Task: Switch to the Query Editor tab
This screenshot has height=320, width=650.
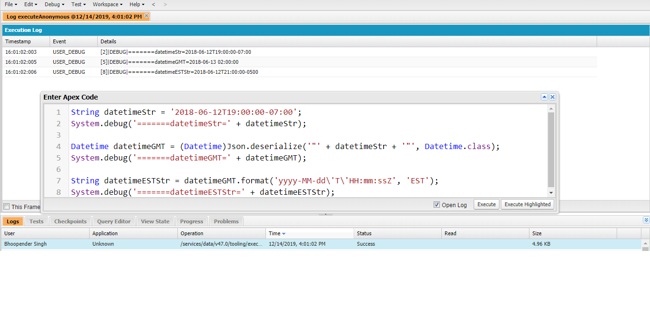Action: [114, 221]
